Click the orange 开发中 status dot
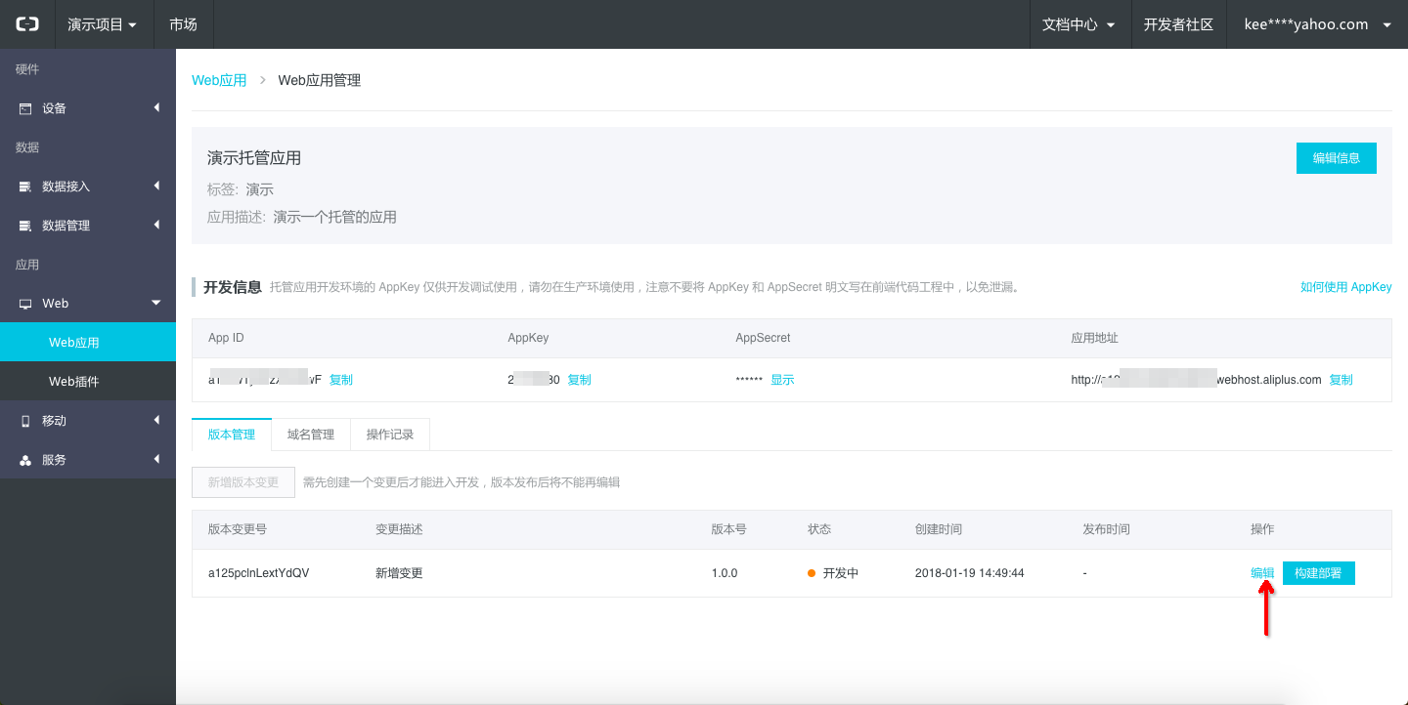 tap(812, 573)
